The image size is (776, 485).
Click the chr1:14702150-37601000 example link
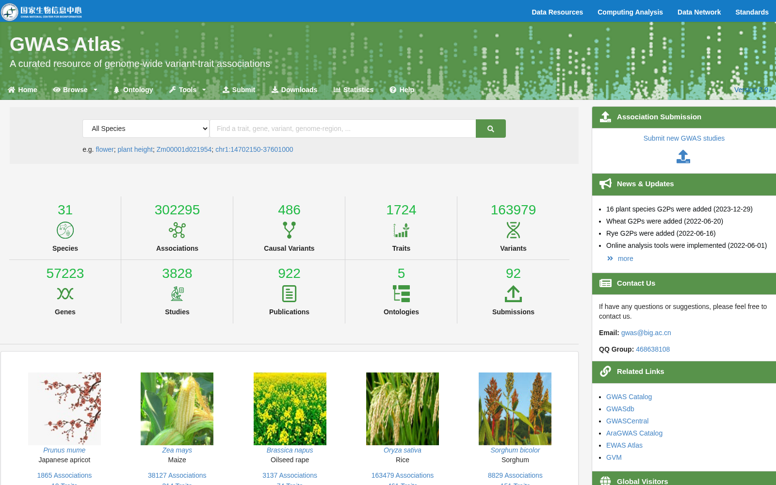pos(254,149)
